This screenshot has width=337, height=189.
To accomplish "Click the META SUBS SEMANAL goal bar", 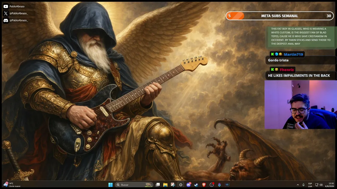I will click(x=280, y=16).
